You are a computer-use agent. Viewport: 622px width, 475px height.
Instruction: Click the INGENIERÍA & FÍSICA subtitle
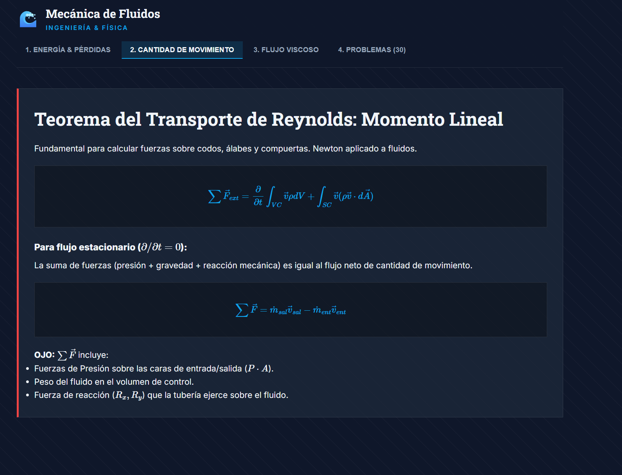[87, 28]
